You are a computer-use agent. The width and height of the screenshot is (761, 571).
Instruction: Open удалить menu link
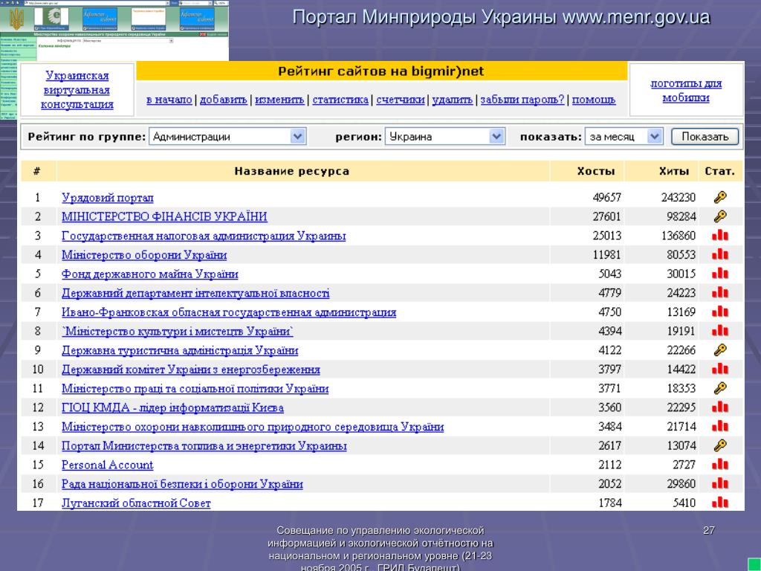tap(453, 100)
